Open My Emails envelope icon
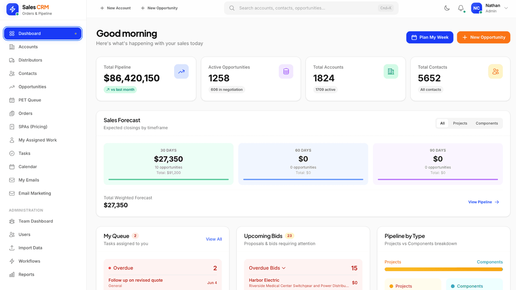This screenshot has width=516, height=290. tap(12, 180)
